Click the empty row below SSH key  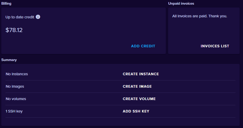click(x=120, y=122)
